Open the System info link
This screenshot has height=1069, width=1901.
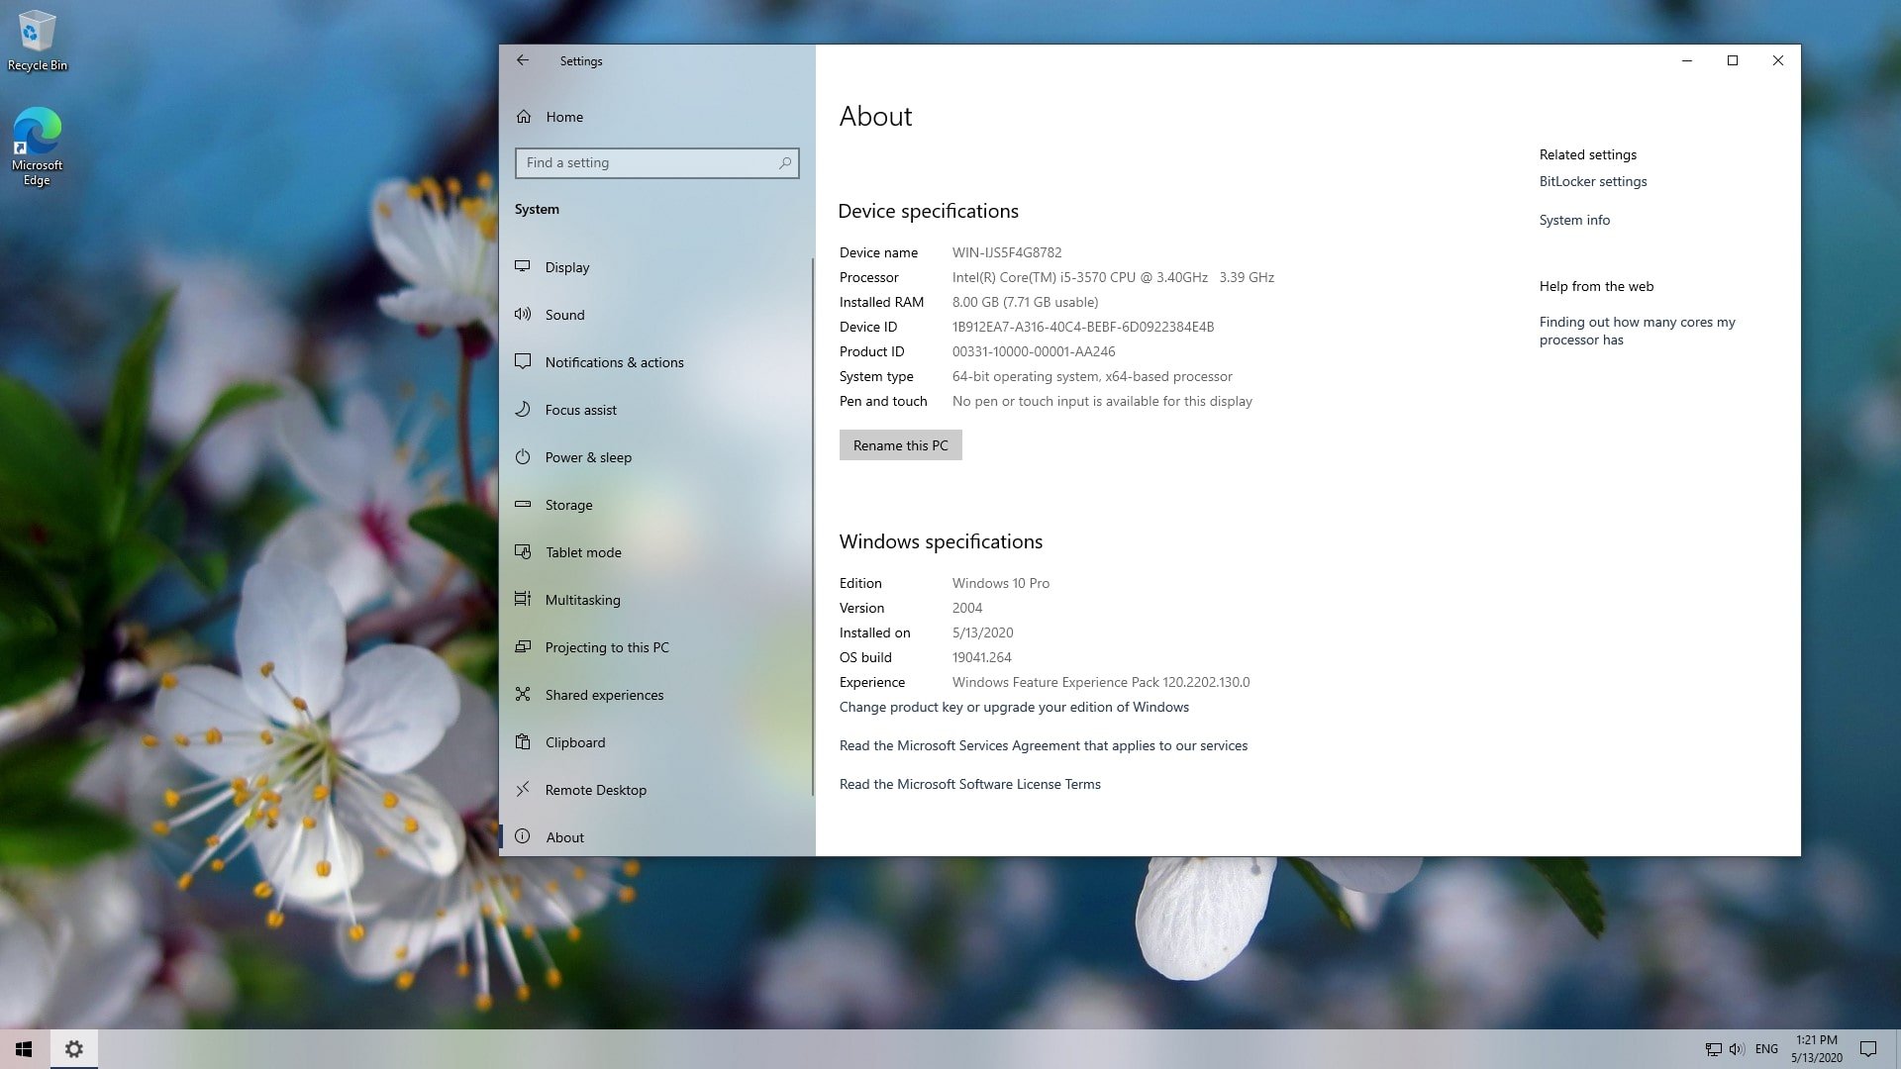(1574, 220)
